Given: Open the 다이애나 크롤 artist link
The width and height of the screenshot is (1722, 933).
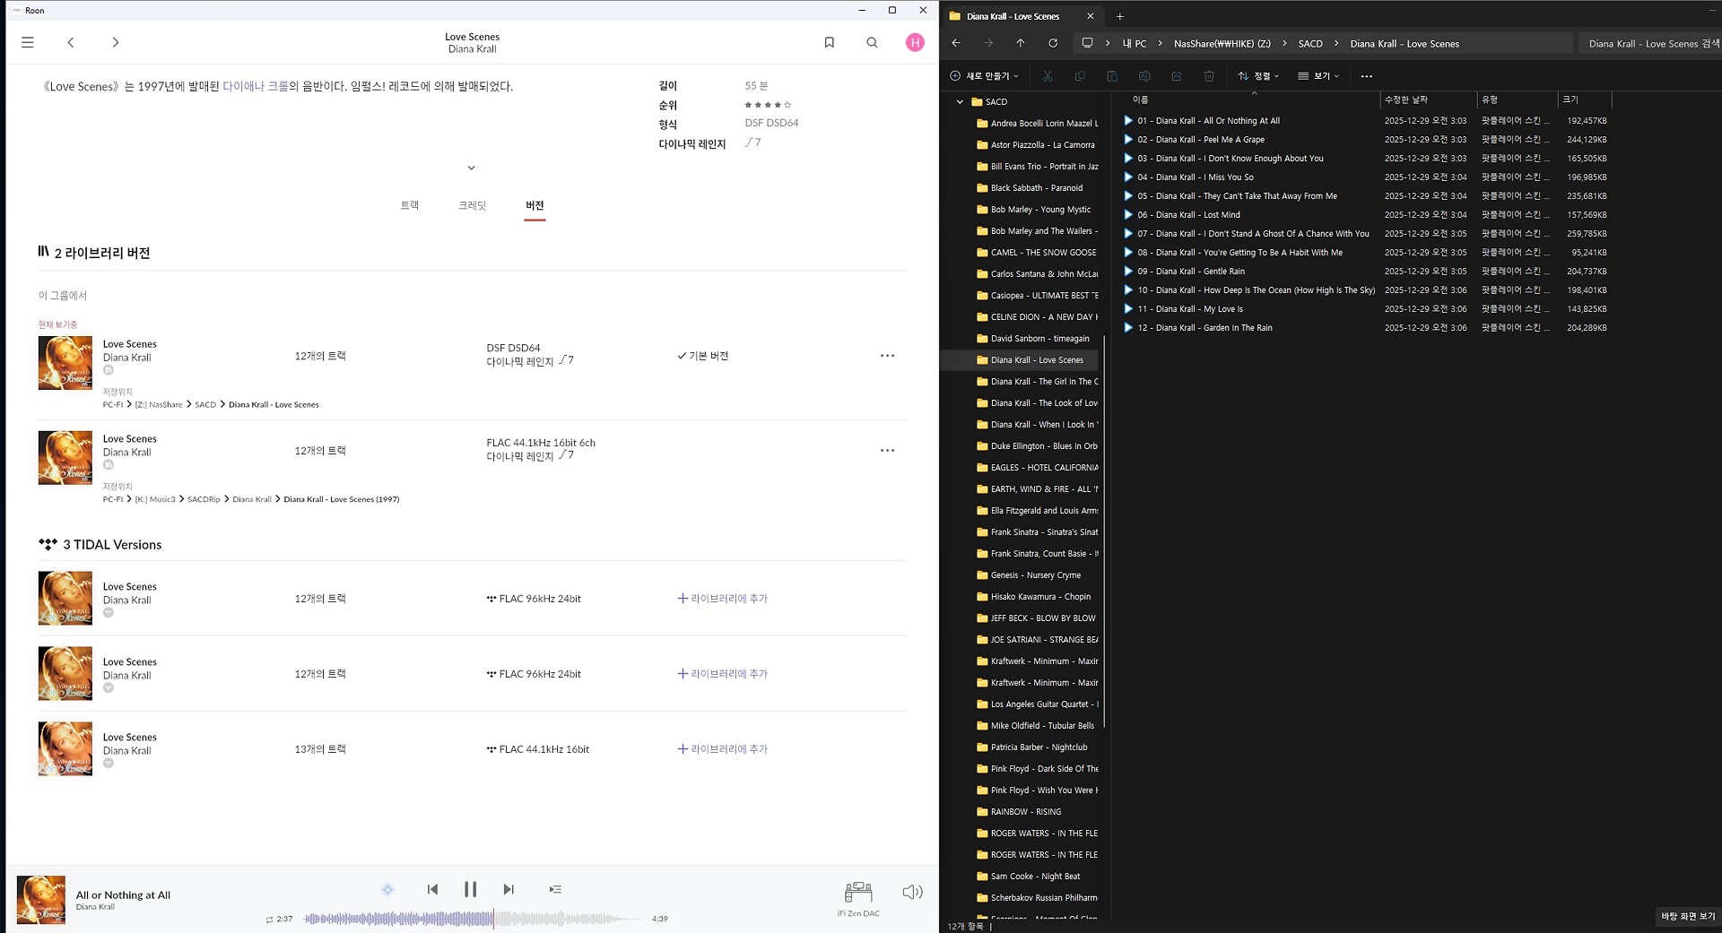Looking at the screenshot, I should tap(256, 87).
